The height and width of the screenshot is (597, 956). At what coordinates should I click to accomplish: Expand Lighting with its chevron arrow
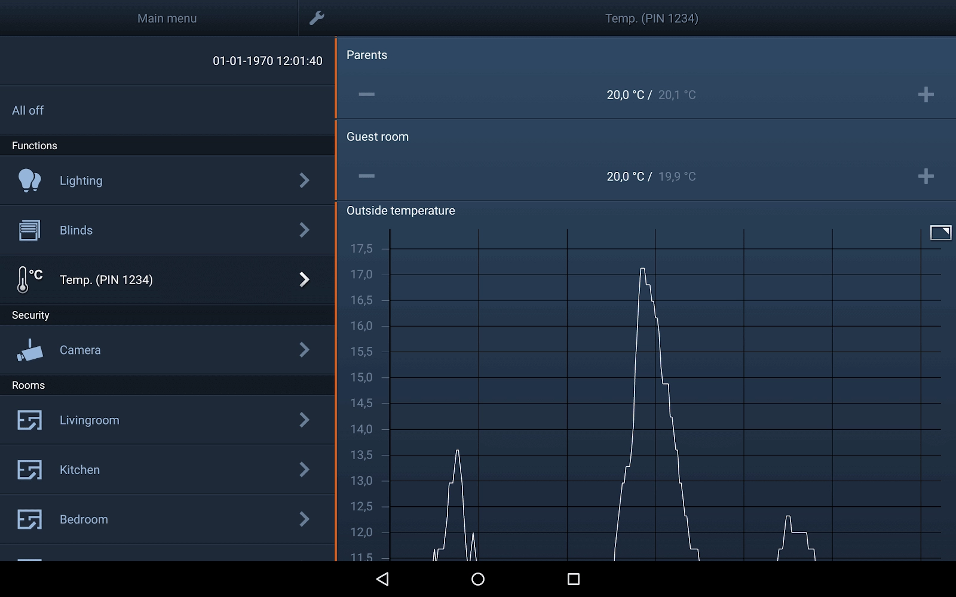pos(304,180)
